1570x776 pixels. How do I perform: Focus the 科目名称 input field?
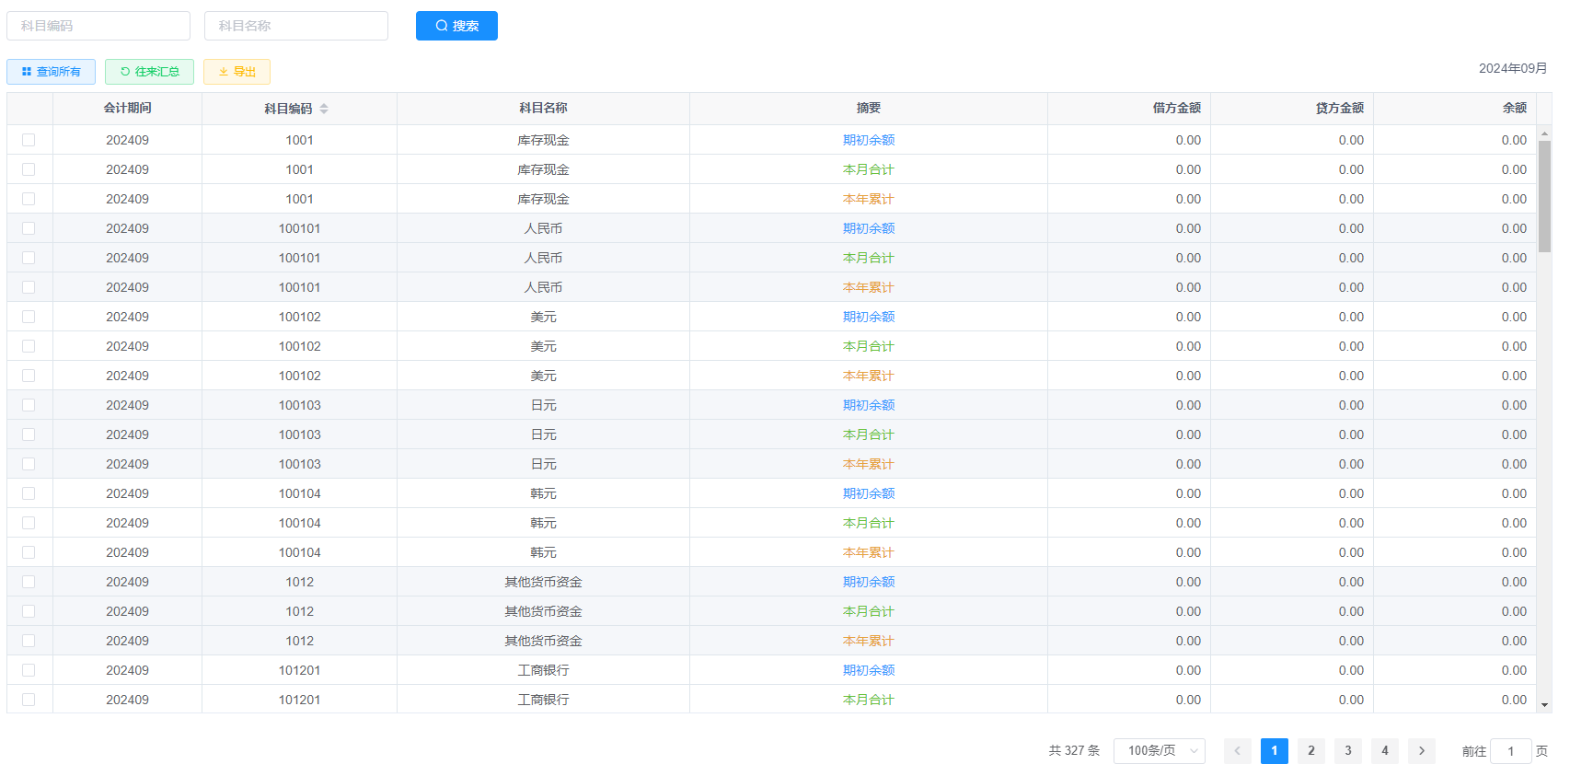click(x=295, y=26)
